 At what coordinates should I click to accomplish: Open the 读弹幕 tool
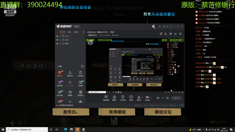(80, 83)
